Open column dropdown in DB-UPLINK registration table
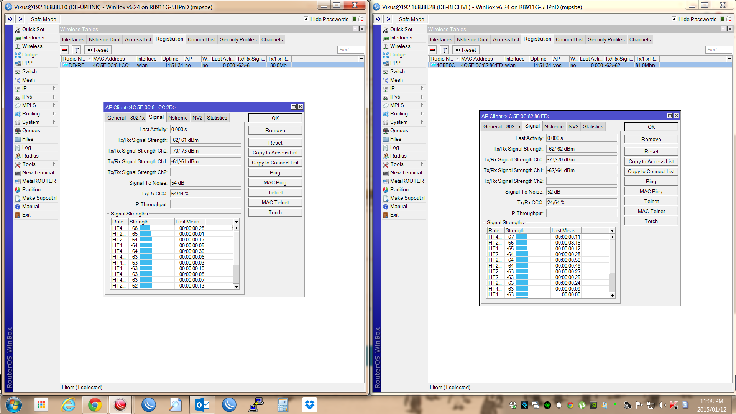736x414 pixels. tap(361, 59)
